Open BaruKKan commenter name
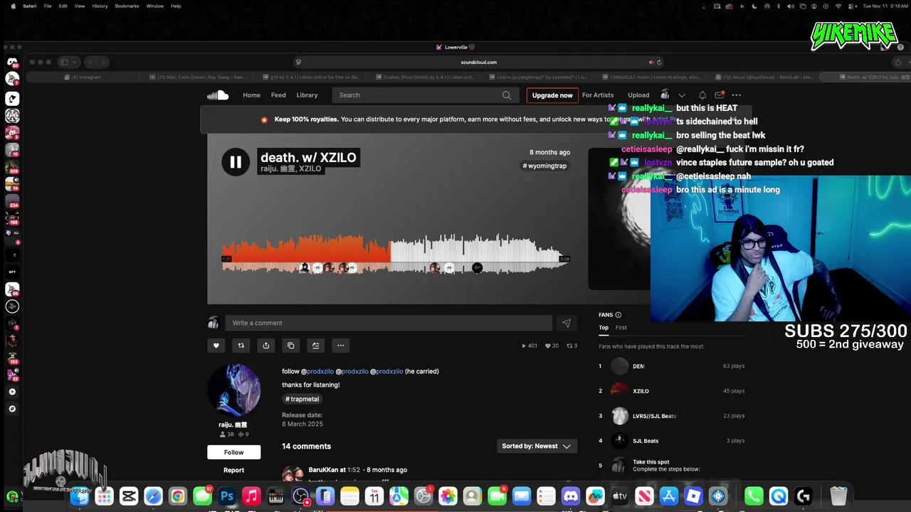911x512 pixels. coord(323,470)
